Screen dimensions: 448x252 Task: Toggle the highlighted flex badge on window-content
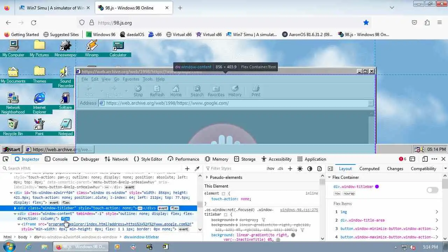coord(65,219)
